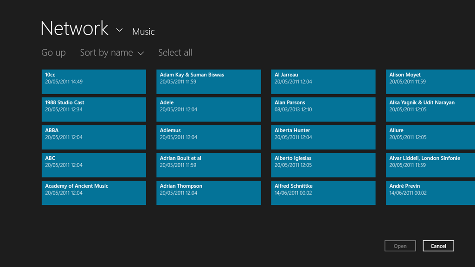Select the 1988 Studio Cast folder tile
Image resolution: width=475 pixels, height=267 pixels.
pyautogui.click(x=94, y=109)
